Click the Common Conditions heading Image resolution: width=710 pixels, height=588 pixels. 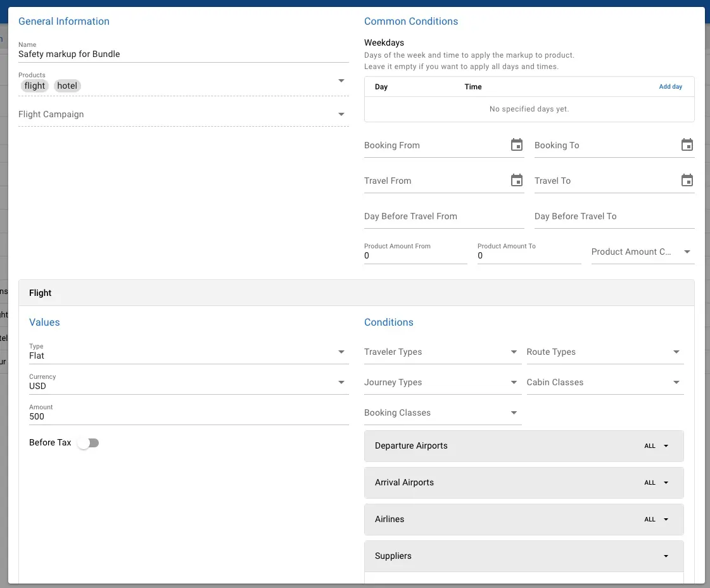pos(411,22)
